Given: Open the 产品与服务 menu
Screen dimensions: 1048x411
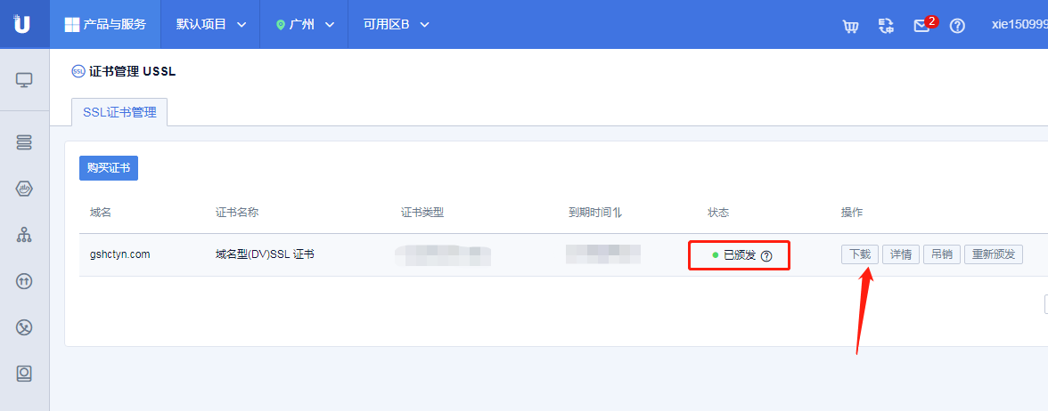Looking at the screenshot, I should click(105, 25).
